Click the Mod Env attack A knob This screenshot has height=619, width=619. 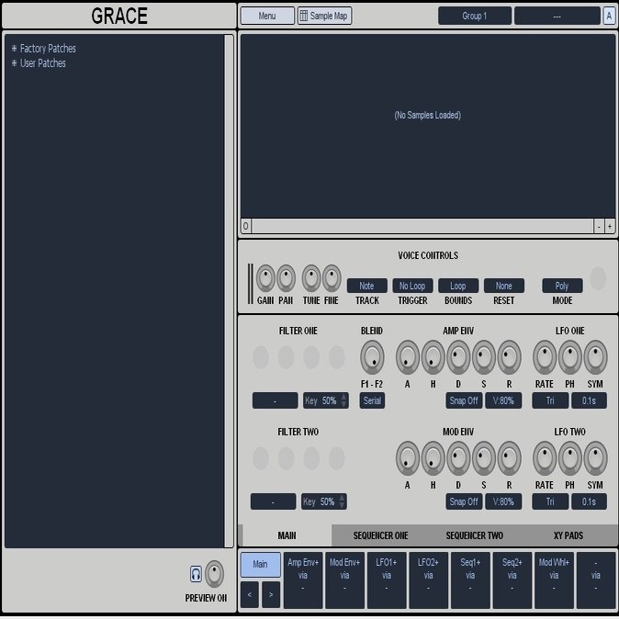pyautogui.click(x=408, y=458)
